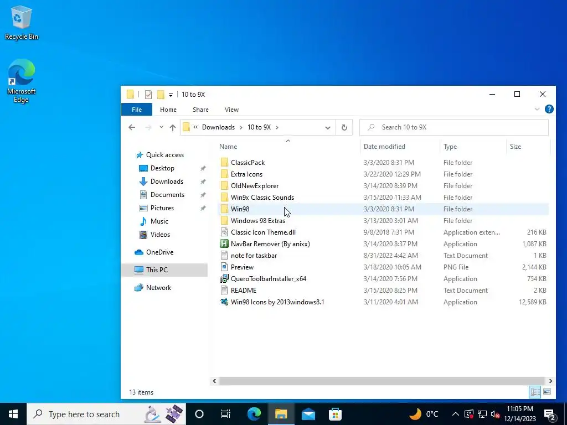The height and width of the screenshot is (425, 567).
Task: Open Explorer help with question mark icon
Action: tap(549, 109)
